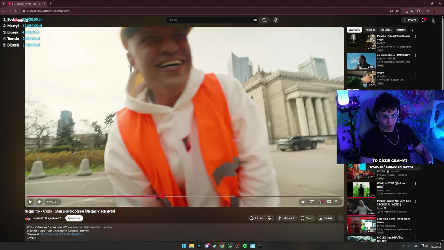
Task: Open the lumomusic streaming link
Action: click(62, 234)
